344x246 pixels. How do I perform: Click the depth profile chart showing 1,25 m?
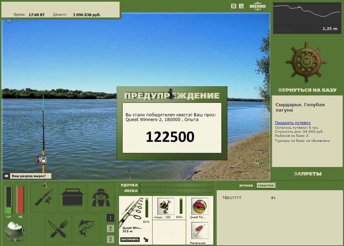307,18
